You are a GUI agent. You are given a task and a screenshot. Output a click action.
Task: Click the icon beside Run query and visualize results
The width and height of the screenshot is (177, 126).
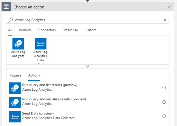pos(15,102)
